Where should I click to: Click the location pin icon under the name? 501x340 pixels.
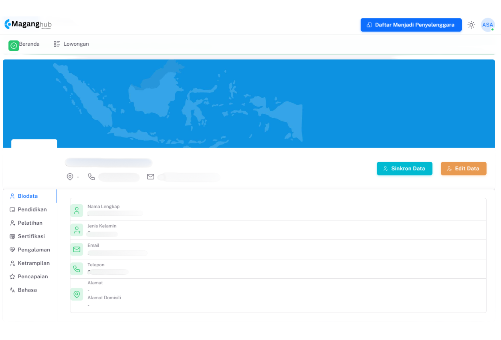(70, 177)
